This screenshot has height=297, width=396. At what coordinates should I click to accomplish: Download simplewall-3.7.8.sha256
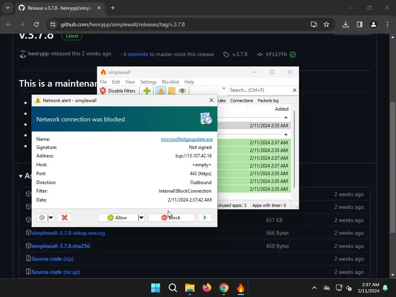pos(61,246)
